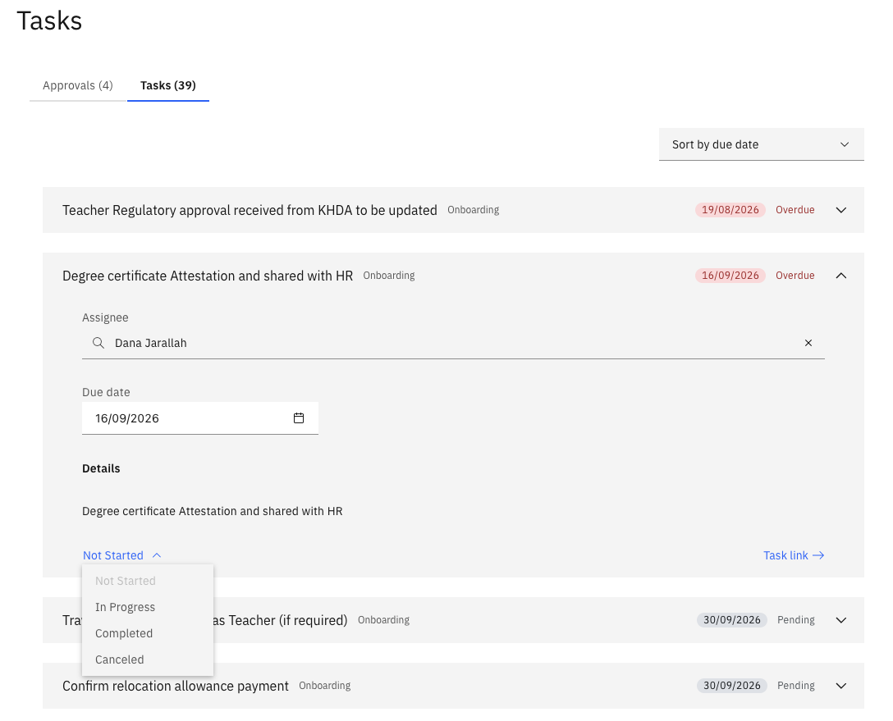Click Onboarding tag beside Confirm relocation allowance
This screenshot has width=893, height=721.
click(325, 686)
